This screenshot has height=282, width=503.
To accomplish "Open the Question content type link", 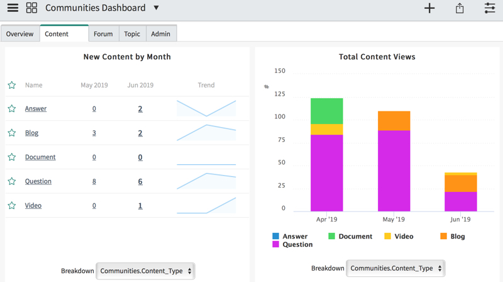I will [38, 181].
